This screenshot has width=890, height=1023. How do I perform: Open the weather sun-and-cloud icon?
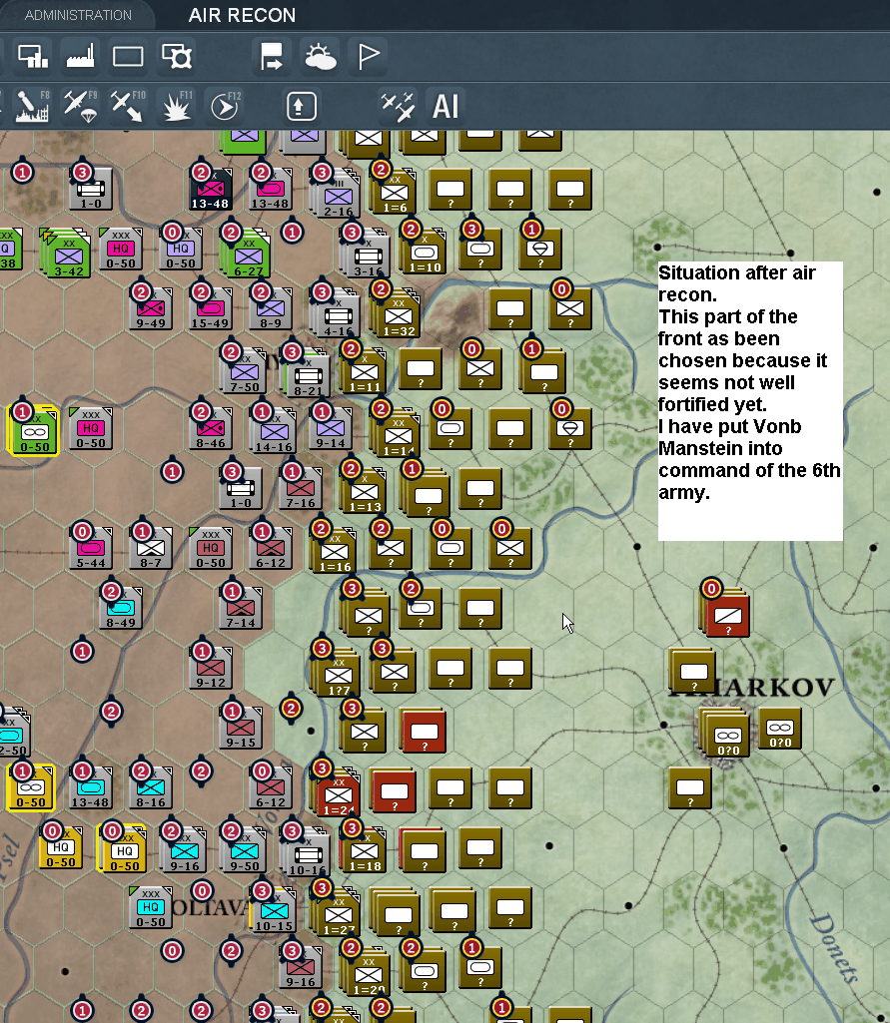320,56
